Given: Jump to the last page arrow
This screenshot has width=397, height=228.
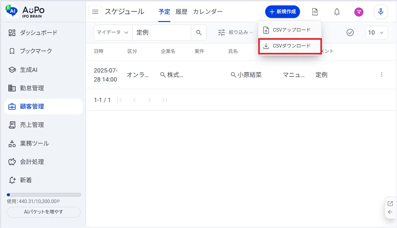Looking at the screenshot, I should 164,100.
